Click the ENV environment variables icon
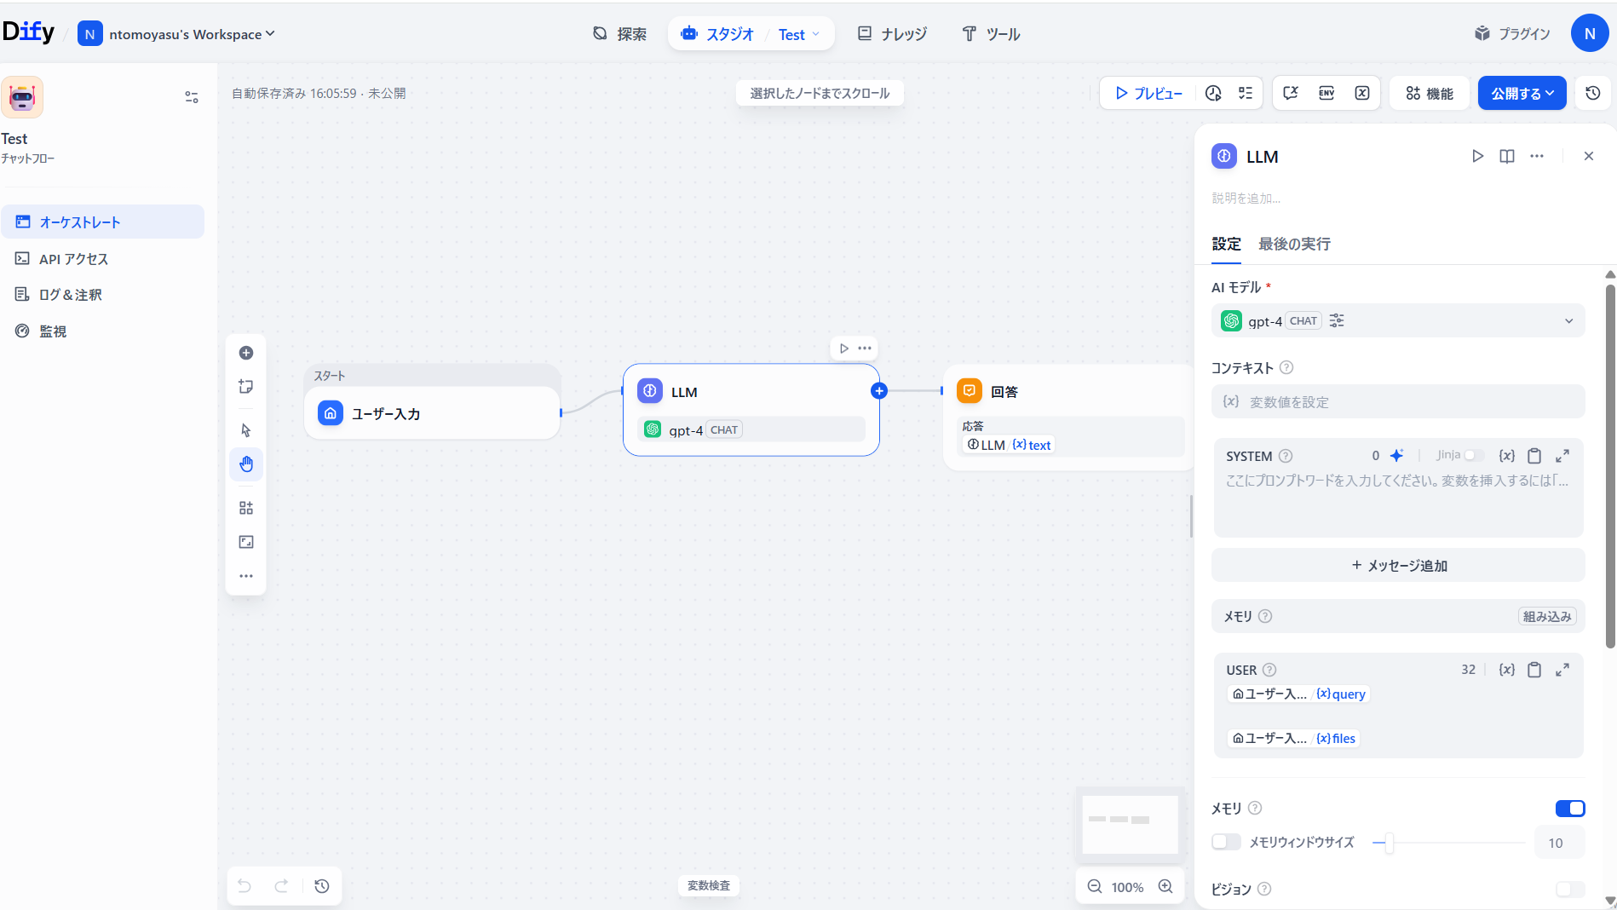 tap(1326, 93)
